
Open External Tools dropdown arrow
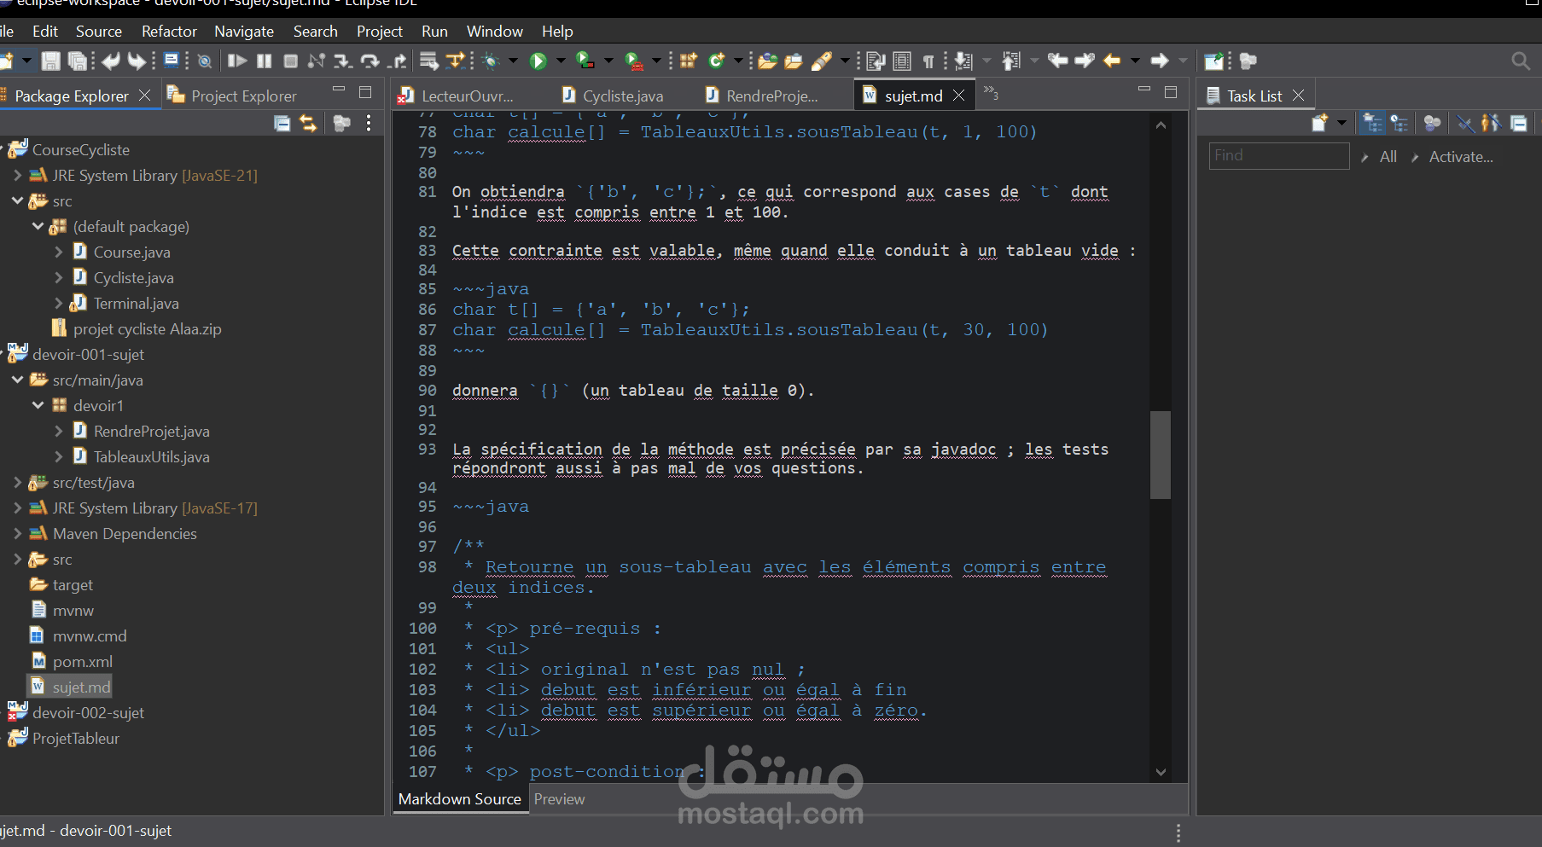(x=656, y=61)
